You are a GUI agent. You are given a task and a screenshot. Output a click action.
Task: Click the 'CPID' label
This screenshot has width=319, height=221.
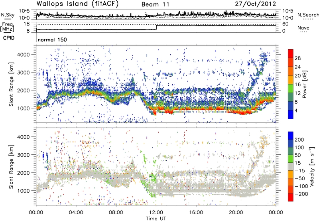pos(9,38)
